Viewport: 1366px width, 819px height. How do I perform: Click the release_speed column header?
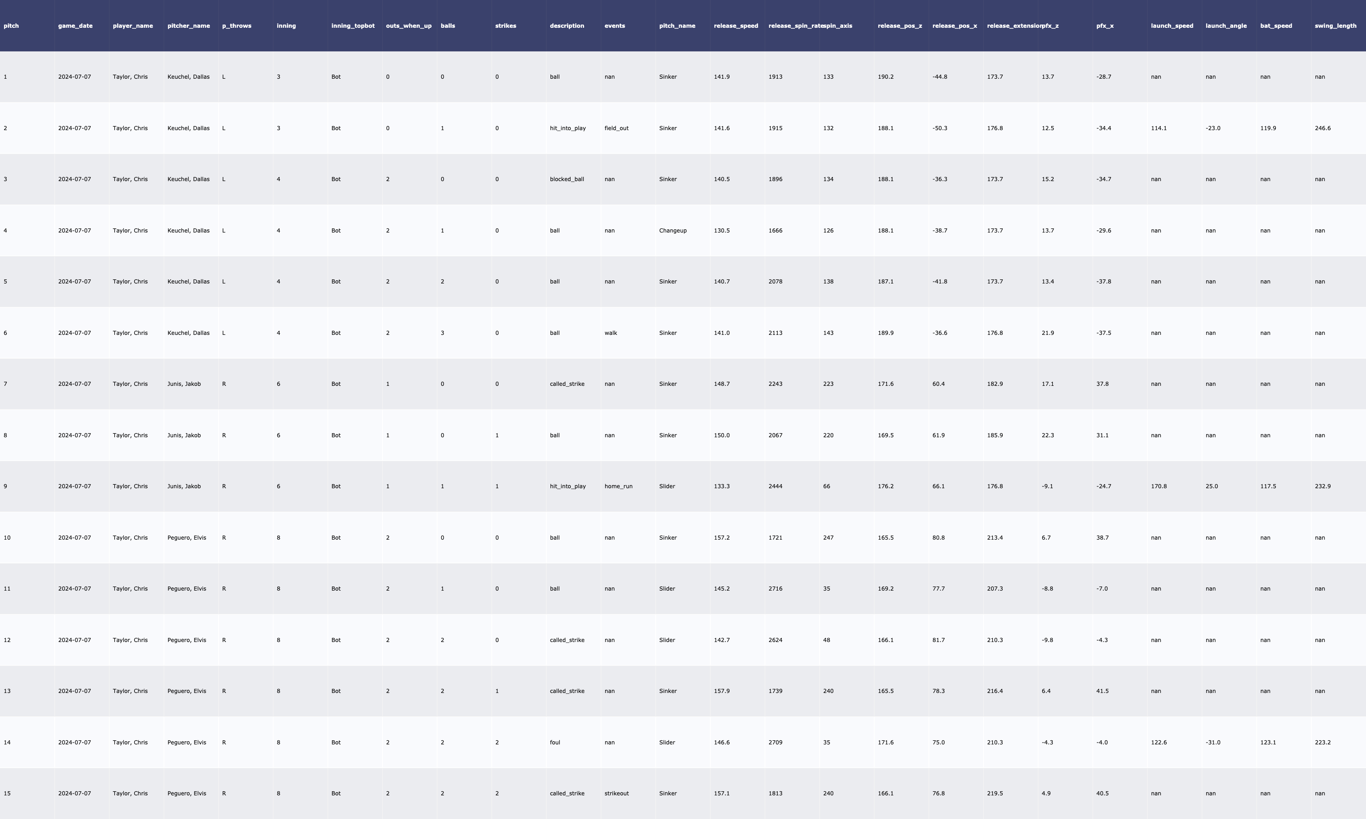coord(735,26)
